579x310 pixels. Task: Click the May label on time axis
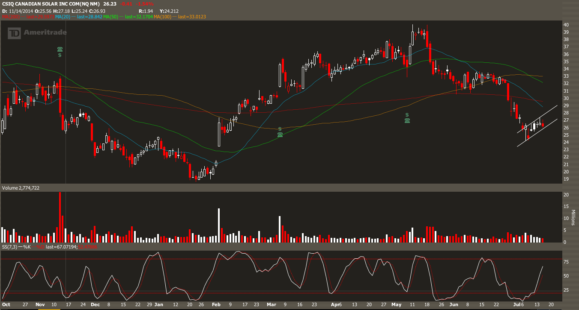click(x=397, y=305)
